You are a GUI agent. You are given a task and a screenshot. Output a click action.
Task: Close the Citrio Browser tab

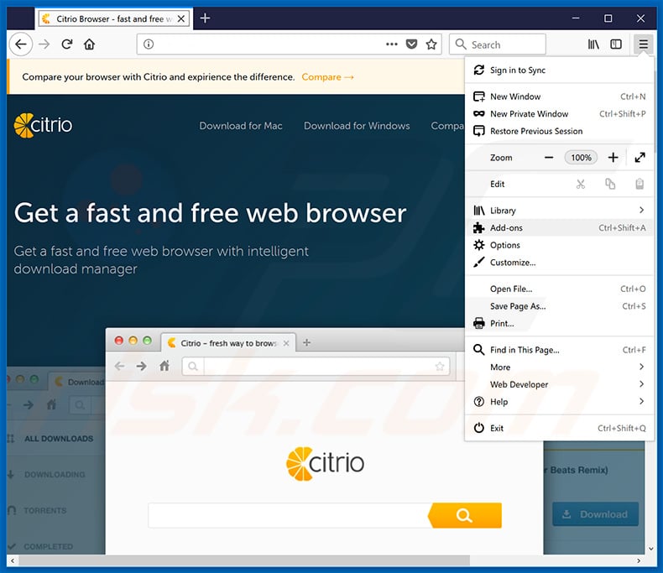[181, 18]
